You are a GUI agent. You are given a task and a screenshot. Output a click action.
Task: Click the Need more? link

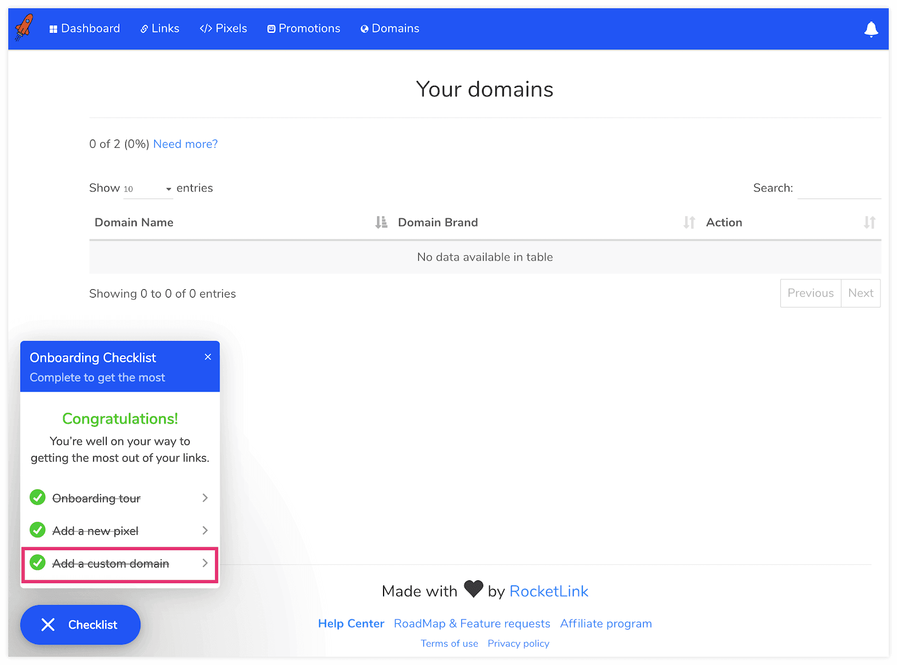click(185, 144)
